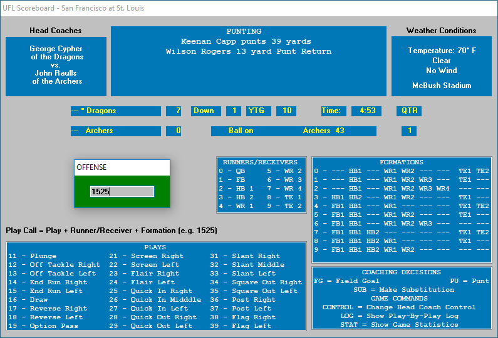Click the Archers score showing 0
This screenshot has width=498, height=338.
click(174, 131)
